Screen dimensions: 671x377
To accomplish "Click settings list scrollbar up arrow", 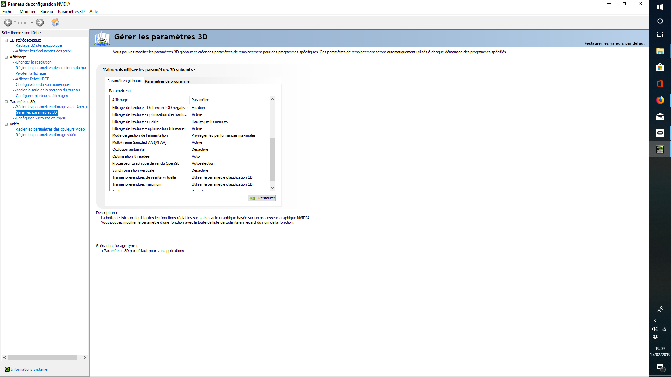I will (273, 99).
